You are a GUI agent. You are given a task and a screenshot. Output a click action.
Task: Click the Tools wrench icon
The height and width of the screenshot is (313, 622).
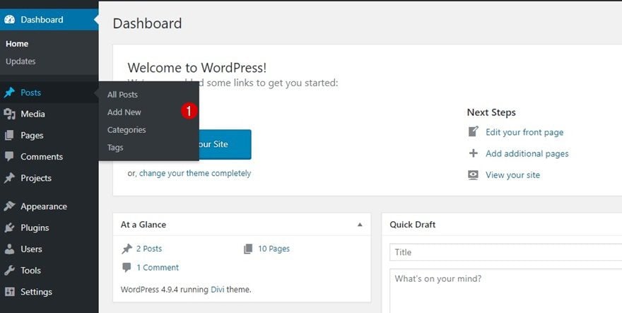click(x=9, y=271)
